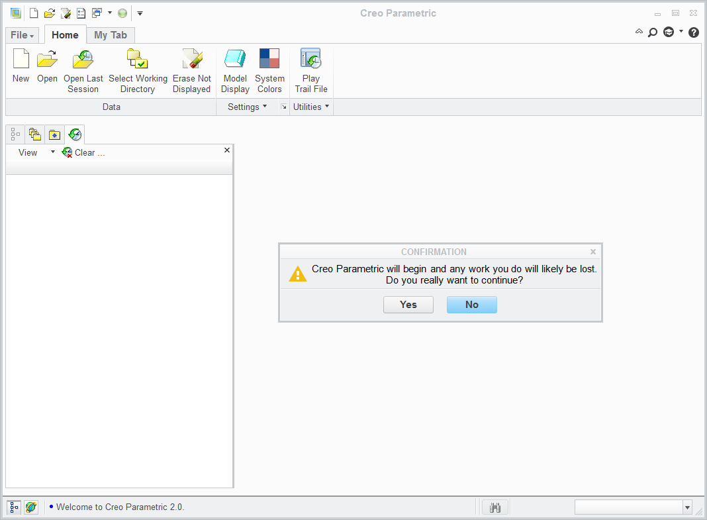This screenshot has width=707, height=520.
Task: Click Play Trail File icon
Action: point(311,72)
